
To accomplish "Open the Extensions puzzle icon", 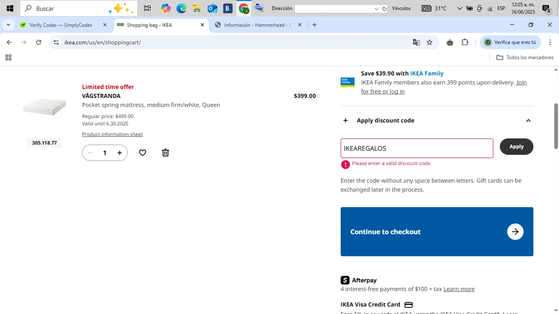I will pyautogui.click(x=465, y=42).
